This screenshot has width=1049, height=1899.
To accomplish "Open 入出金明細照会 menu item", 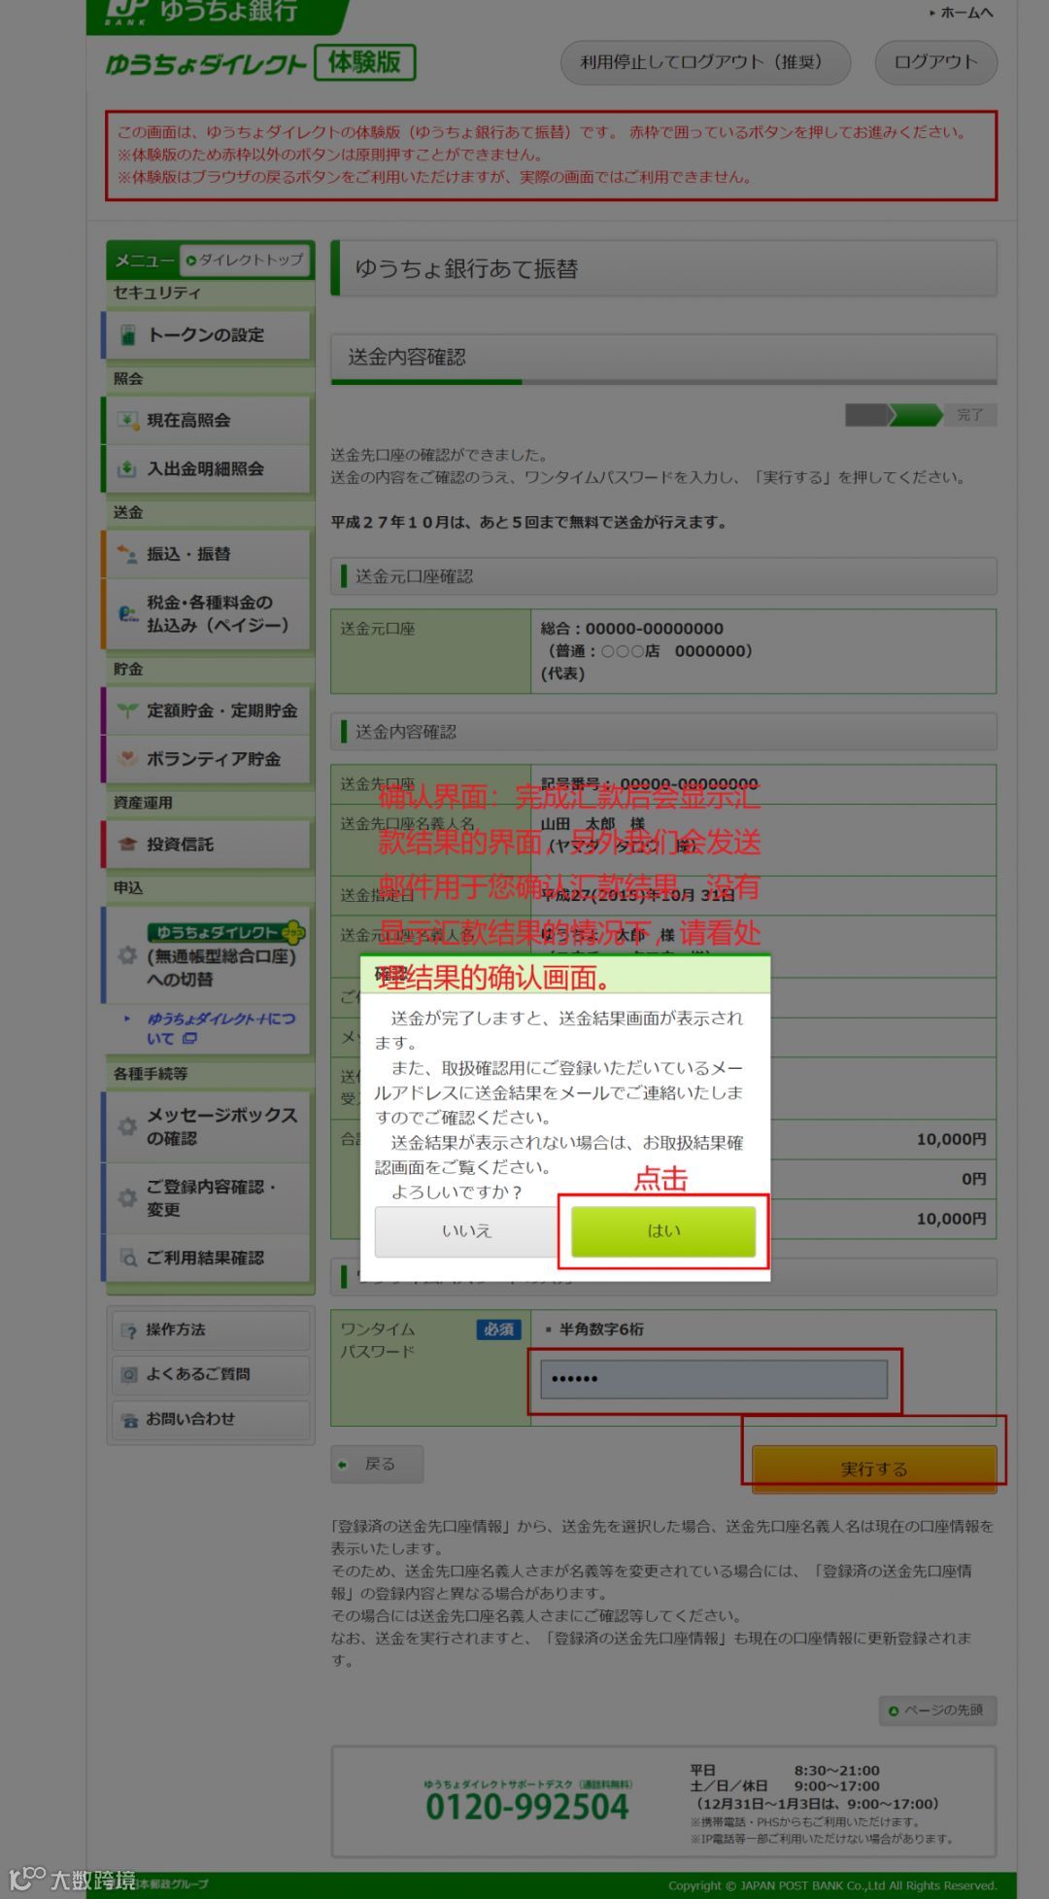I will [x=207, y=468].
